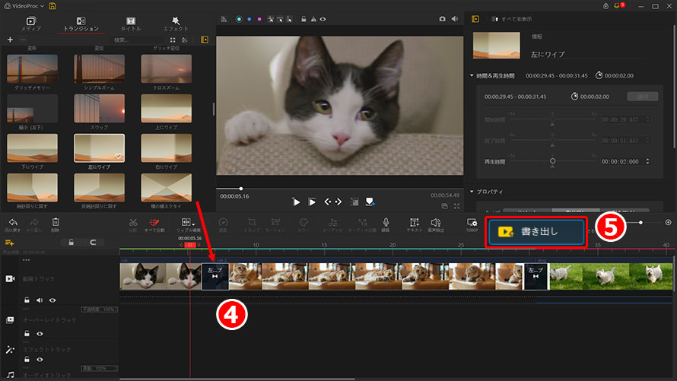Select the magenta color marker in preview toolbar

pyautogui.click(x=259, y=19)
